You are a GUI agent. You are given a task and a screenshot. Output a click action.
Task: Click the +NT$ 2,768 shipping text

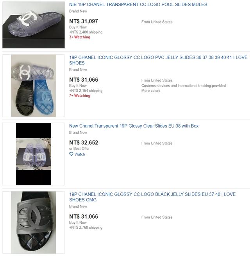click(86, 228)
